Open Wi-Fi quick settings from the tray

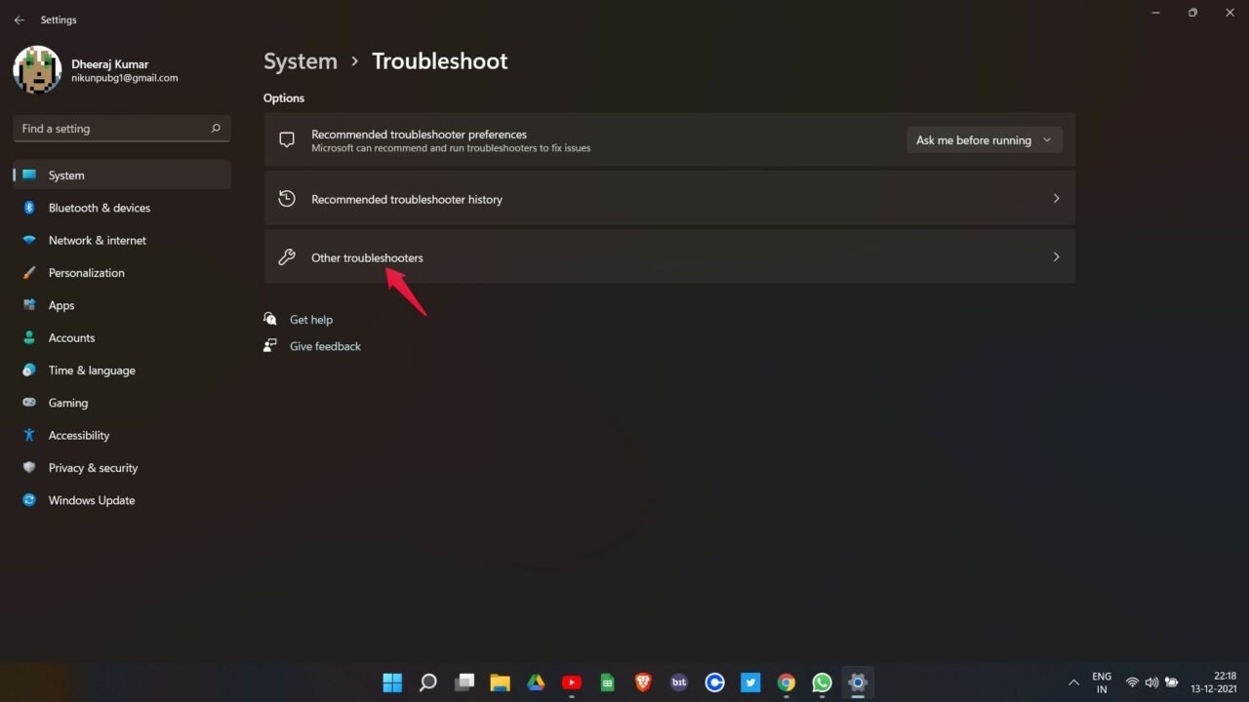pos(1132,682)
